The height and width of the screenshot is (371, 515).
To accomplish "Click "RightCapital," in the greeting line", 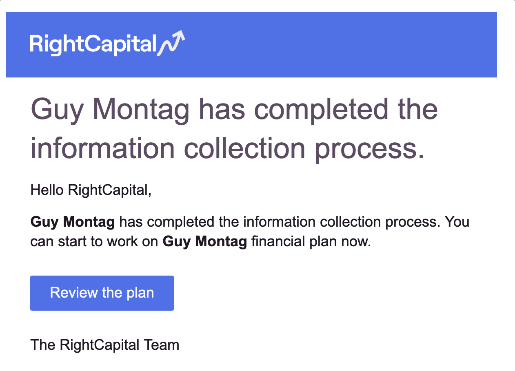I will click(110, 190).
